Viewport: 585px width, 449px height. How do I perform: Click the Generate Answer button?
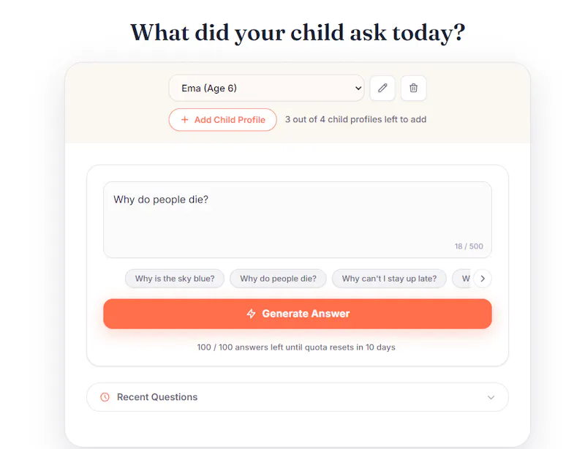pos(298,314)
